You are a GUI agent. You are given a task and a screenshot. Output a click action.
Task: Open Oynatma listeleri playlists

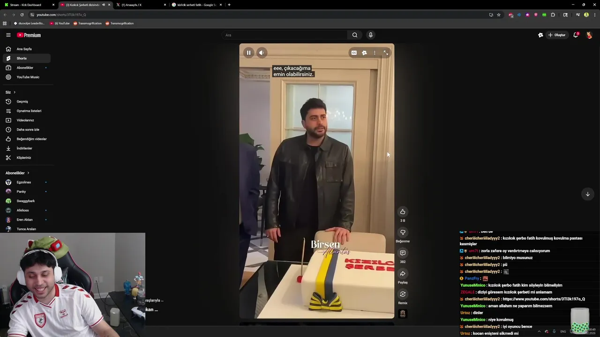pyautogui.click(x=26, y=111)
